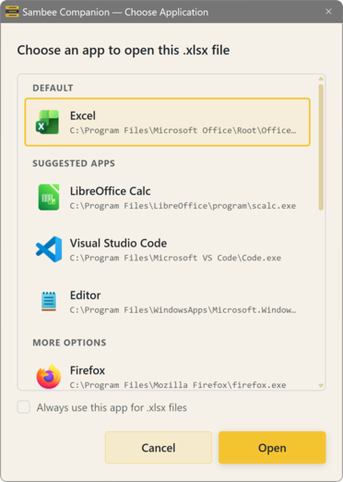This screenshot has height=482, width=343.
Task: Click the Microsoft Office path text
Action: click(x=183, y=130)
